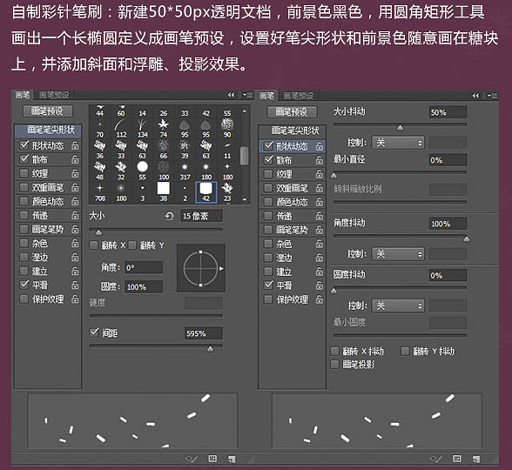This screenshot has width=512, height=470.
Task: Adjust the 大小 size slider handle
Action: pos(98,232)
